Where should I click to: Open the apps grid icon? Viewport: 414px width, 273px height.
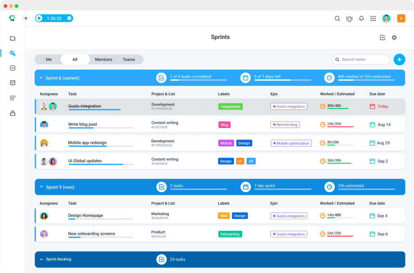[x=373, y=18]
